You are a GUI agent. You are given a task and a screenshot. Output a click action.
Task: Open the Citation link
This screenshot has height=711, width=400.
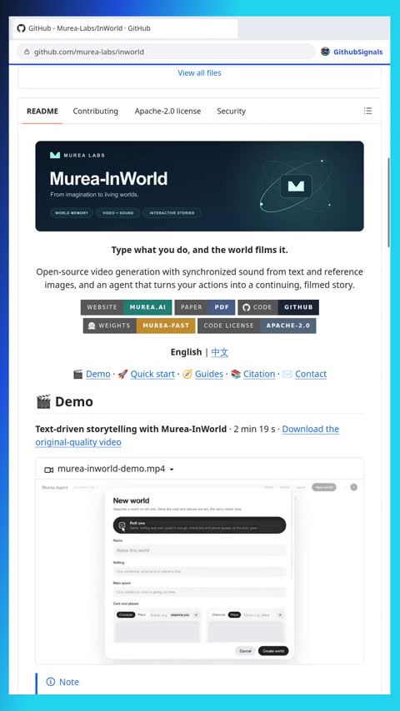pos(259,374)
